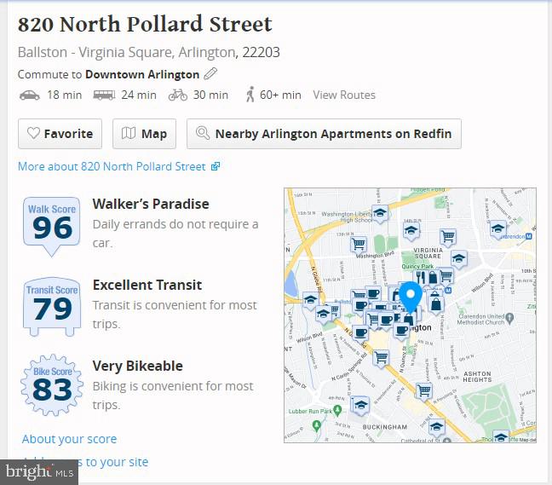Click the pencil icon to edit commute destination

210,74
